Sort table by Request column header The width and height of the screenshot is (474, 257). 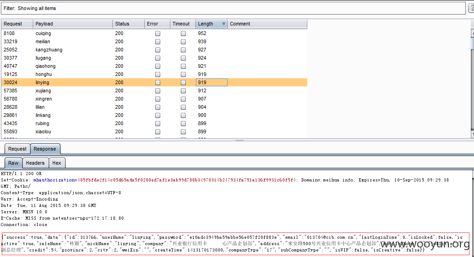[17, 24]
